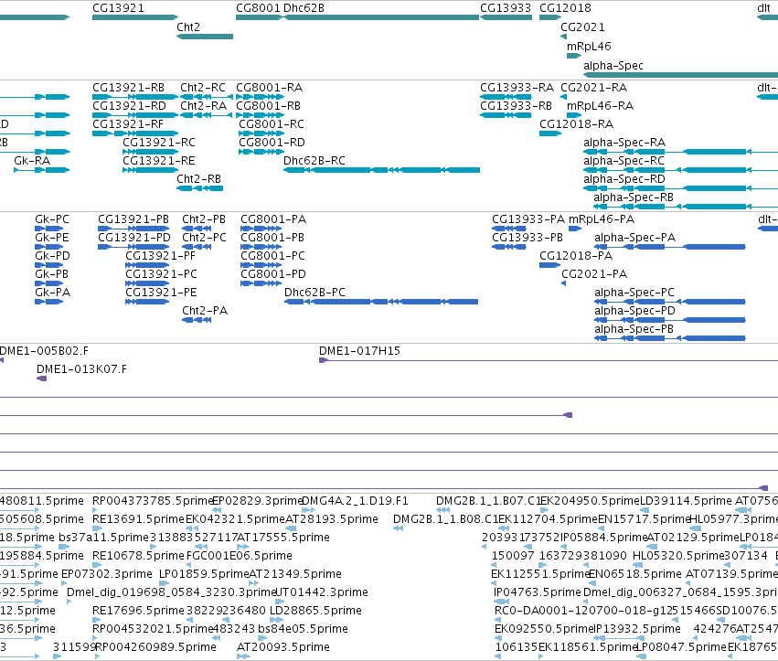
Task: Click the "CG13921-PF" protein label
Action: 160,256
